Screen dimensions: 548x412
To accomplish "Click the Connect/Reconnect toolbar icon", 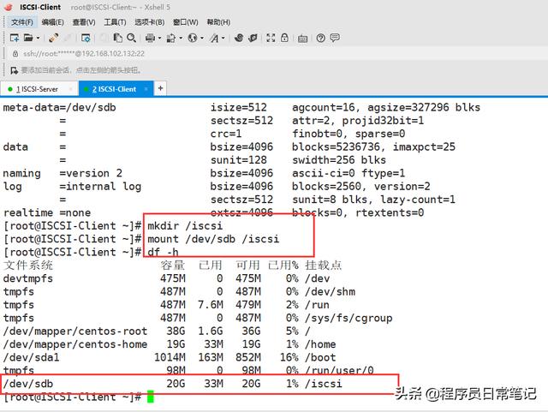I will [53, 38].
